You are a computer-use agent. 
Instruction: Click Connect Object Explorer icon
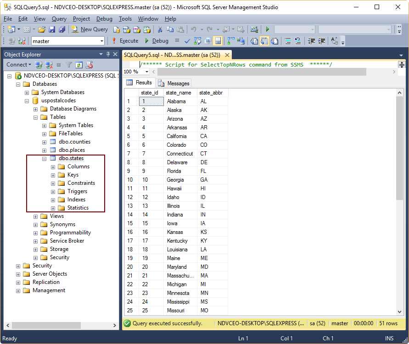point(39,65)
